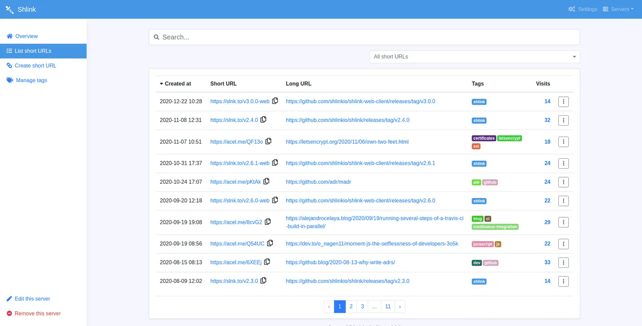Open options menu for acel.me/QF13o row

[x=563, y=142]
